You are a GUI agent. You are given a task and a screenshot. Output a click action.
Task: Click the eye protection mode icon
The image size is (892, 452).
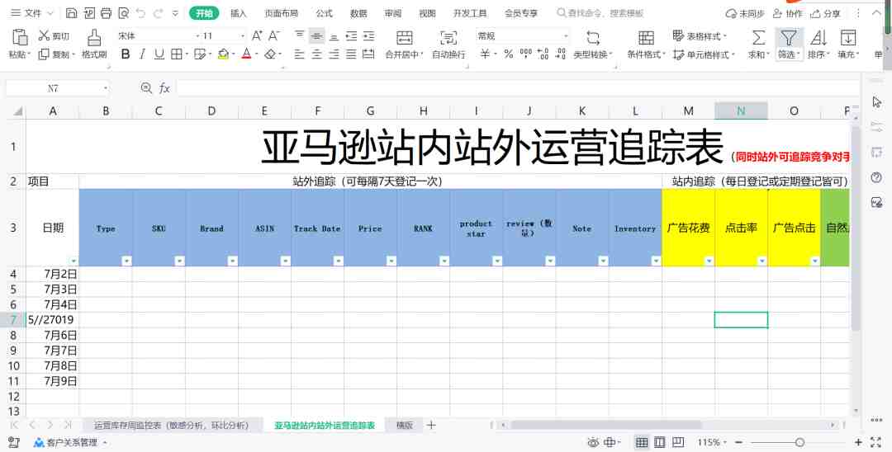[593, 442]
